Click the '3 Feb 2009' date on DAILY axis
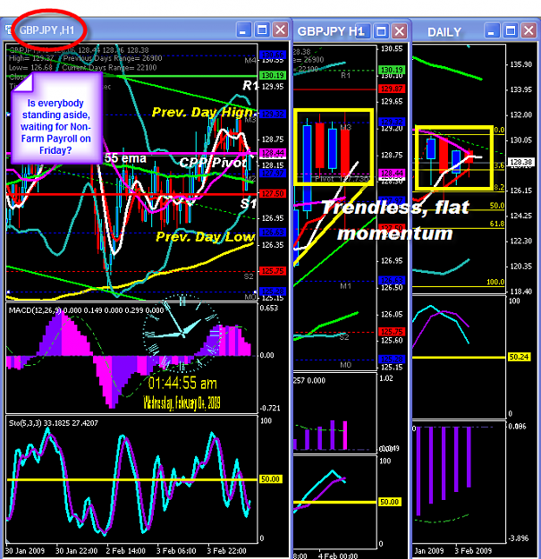The height and width of the screenshot is (559, 541). point(473,551)
